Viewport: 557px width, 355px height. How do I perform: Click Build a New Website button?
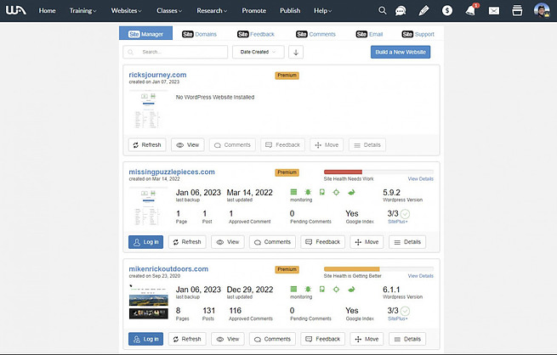pyautogui.click(x=401, y=52)
